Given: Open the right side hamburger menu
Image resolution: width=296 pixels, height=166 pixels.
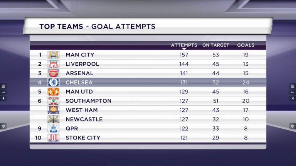Looking at the screenshot, I should tap(293, 86).
